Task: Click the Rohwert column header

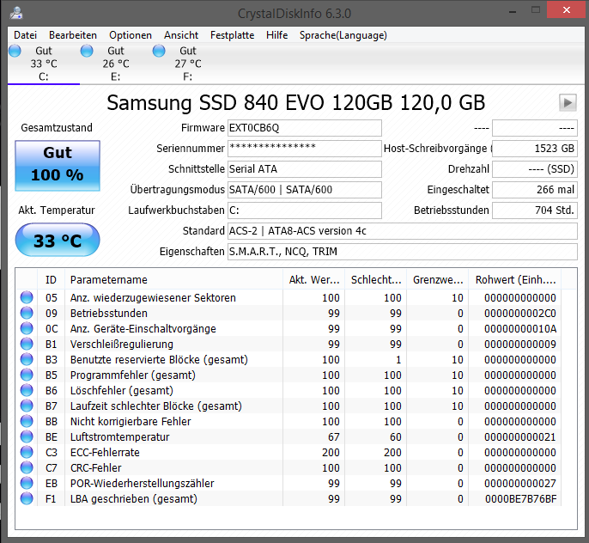Action: [x=514, y=279]
